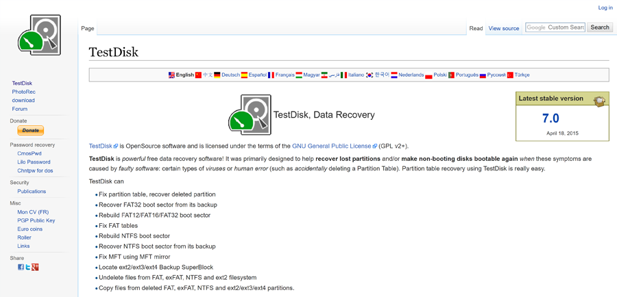Share the page via the Google+ icon
The width and height of the screenshot is (617, 297).
pos(35,267)
